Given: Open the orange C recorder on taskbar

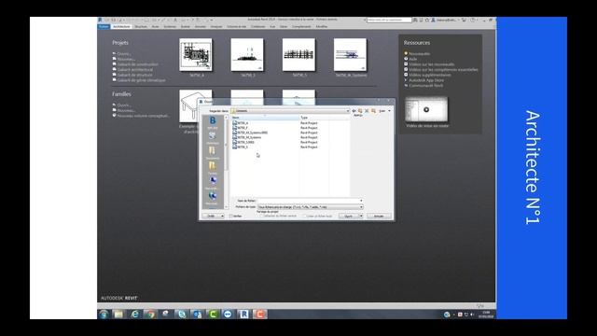Looking at the screenshot, I should (x=259, y=314).
